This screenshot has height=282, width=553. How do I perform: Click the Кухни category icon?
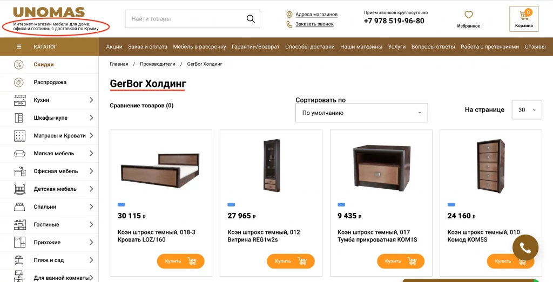20,100
